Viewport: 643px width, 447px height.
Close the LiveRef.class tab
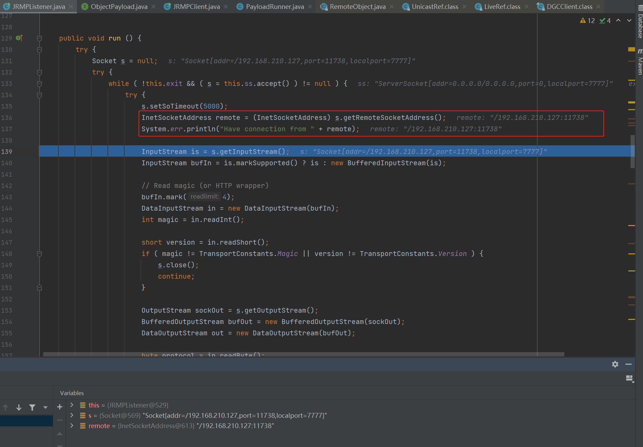pos(527,7)
